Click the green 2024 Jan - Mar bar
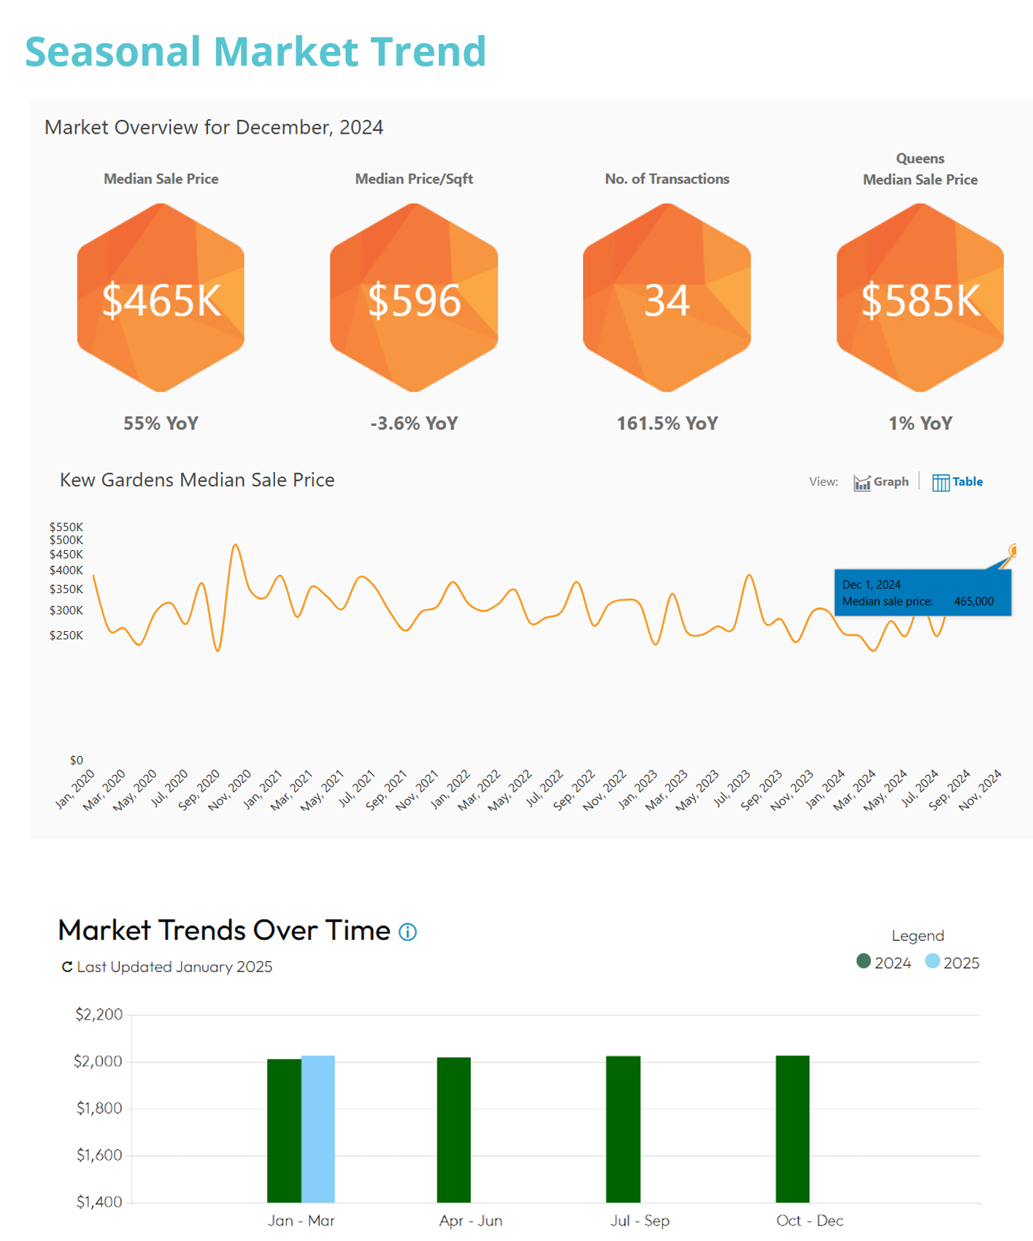The height and width of the screenshot is (1241, 1033). (x=284, y=1130)
